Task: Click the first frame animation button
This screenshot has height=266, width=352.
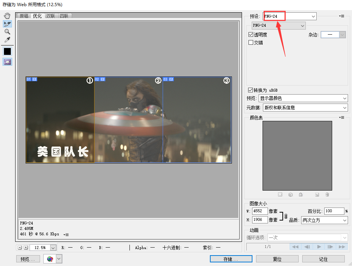Action: pos(295,247)
